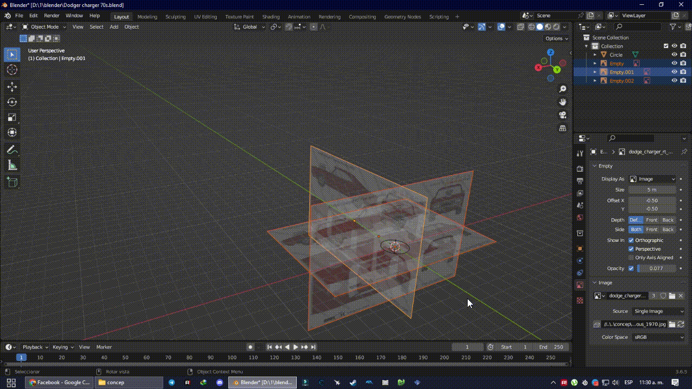This screenshot has width=692, height=389.
Task: Disable rendering for the Empty object
Action: [683, 63]
